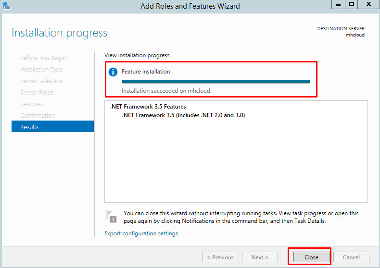
Task: Select the Confirmation step in sidebar
Action: (x=38, y=115)
